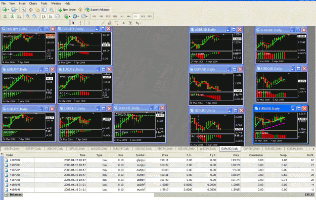Click the Periods clock icon
316x200 pixels.
click(75, 17)
